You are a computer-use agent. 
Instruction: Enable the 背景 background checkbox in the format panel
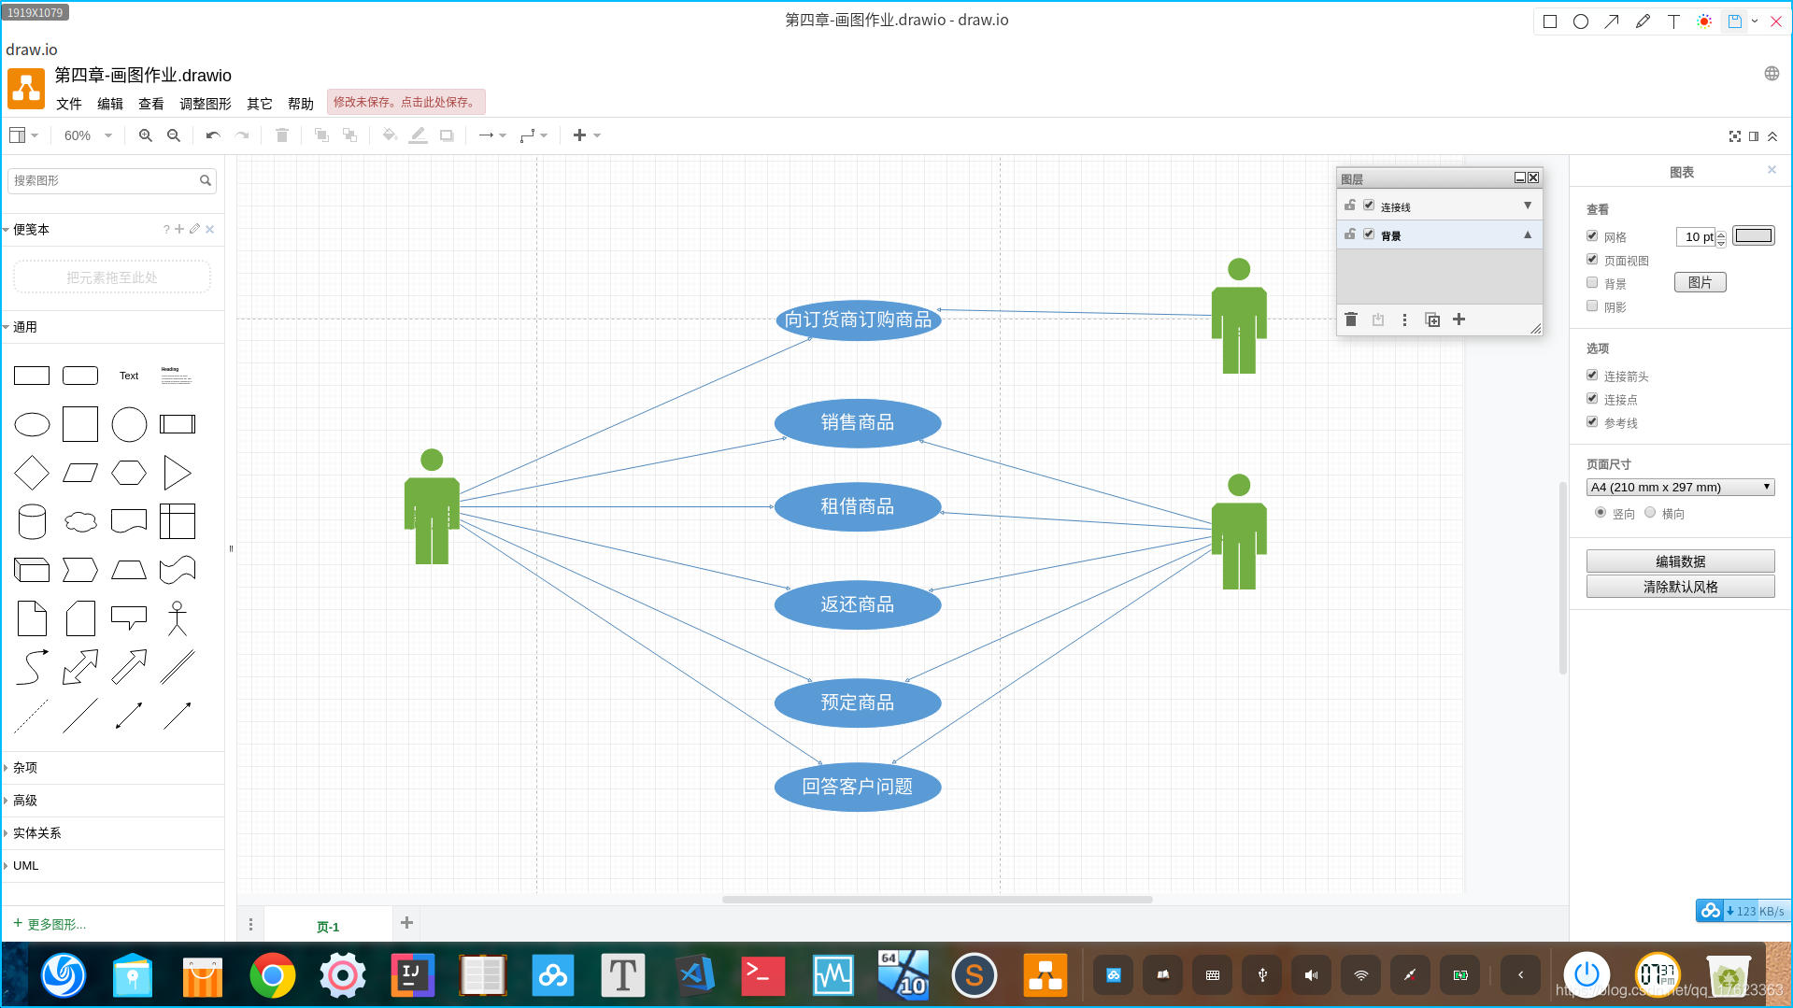[x=1592, y=282]
